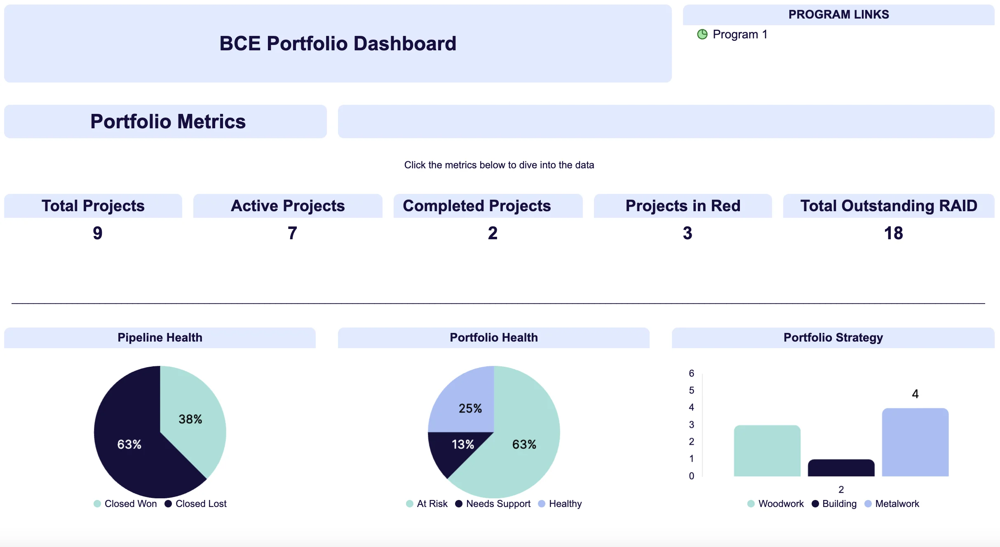This screenshot has height=547, width=1000.
Task: Click the Metalwork bar labeled 4
Action: point(915,442)
